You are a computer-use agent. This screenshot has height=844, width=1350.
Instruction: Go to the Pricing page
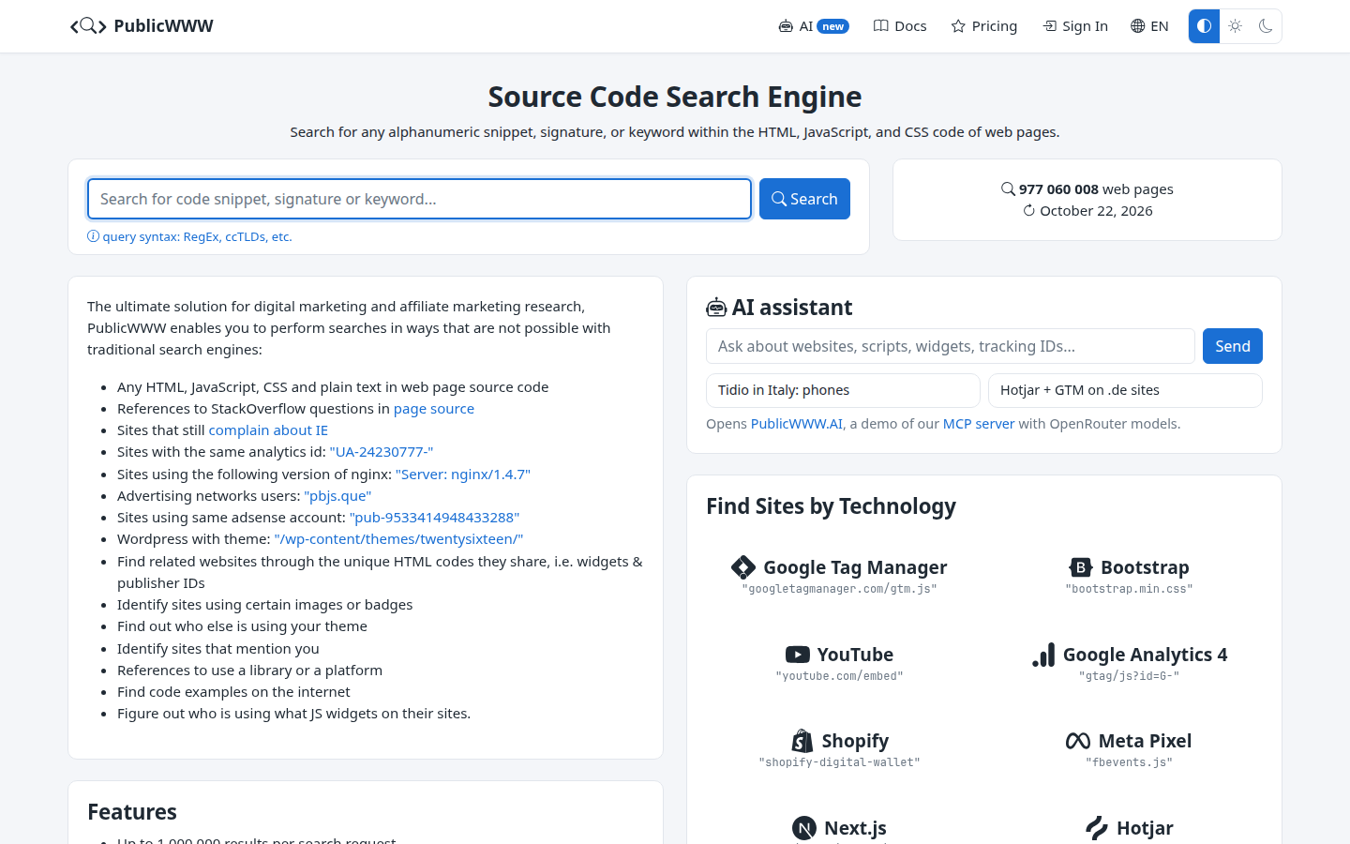[984, 26]
